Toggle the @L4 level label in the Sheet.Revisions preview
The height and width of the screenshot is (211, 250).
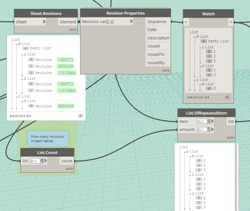11,116
